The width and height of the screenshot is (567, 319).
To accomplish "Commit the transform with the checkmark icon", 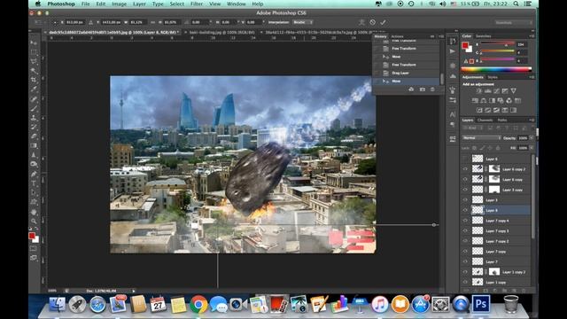I will point(383,22).
